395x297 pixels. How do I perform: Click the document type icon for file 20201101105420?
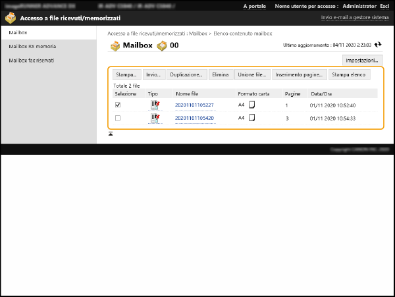coord(155,118)
